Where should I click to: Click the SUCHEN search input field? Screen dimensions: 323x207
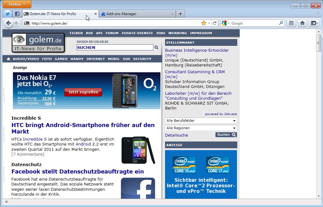click(x=115, y=47)
